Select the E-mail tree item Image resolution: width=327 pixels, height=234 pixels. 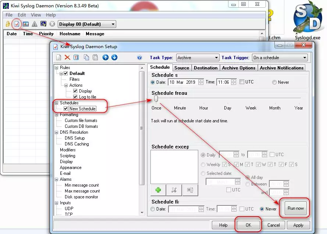coord(65,173)
